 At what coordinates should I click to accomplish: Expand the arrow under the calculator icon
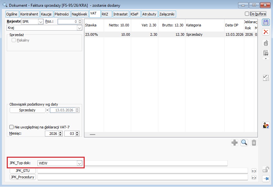[x=266, y=59]
